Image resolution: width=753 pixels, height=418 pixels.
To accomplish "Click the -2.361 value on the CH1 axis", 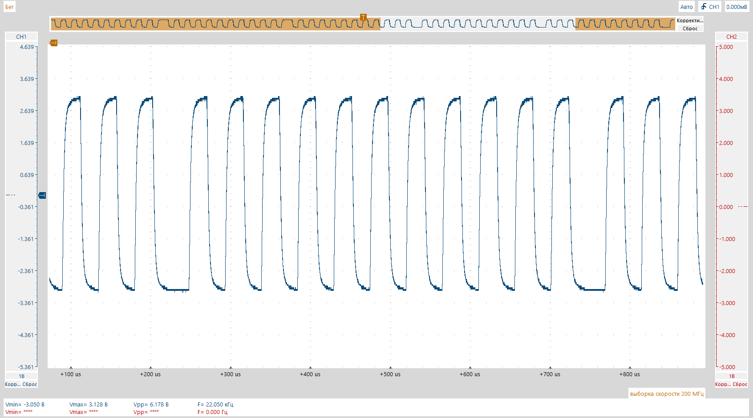I will (x=26, y=271).
